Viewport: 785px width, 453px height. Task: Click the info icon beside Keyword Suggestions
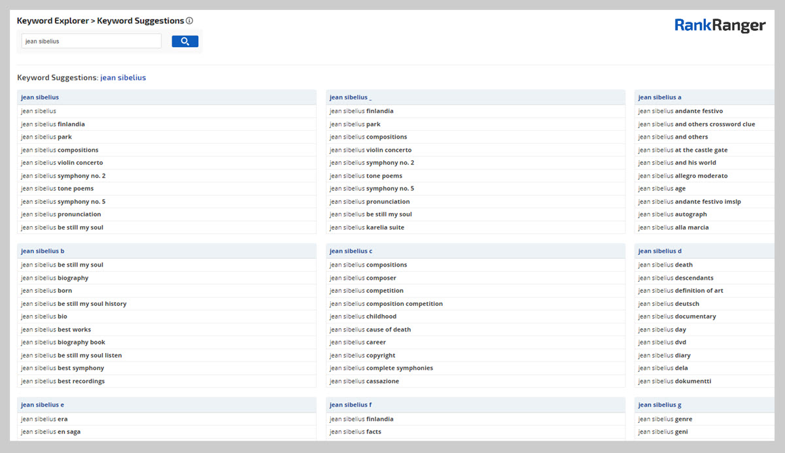coord(190,21)
